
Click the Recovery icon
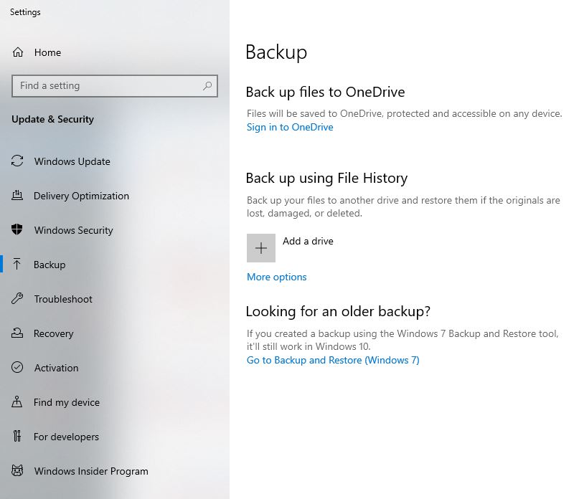coord(17,333)
